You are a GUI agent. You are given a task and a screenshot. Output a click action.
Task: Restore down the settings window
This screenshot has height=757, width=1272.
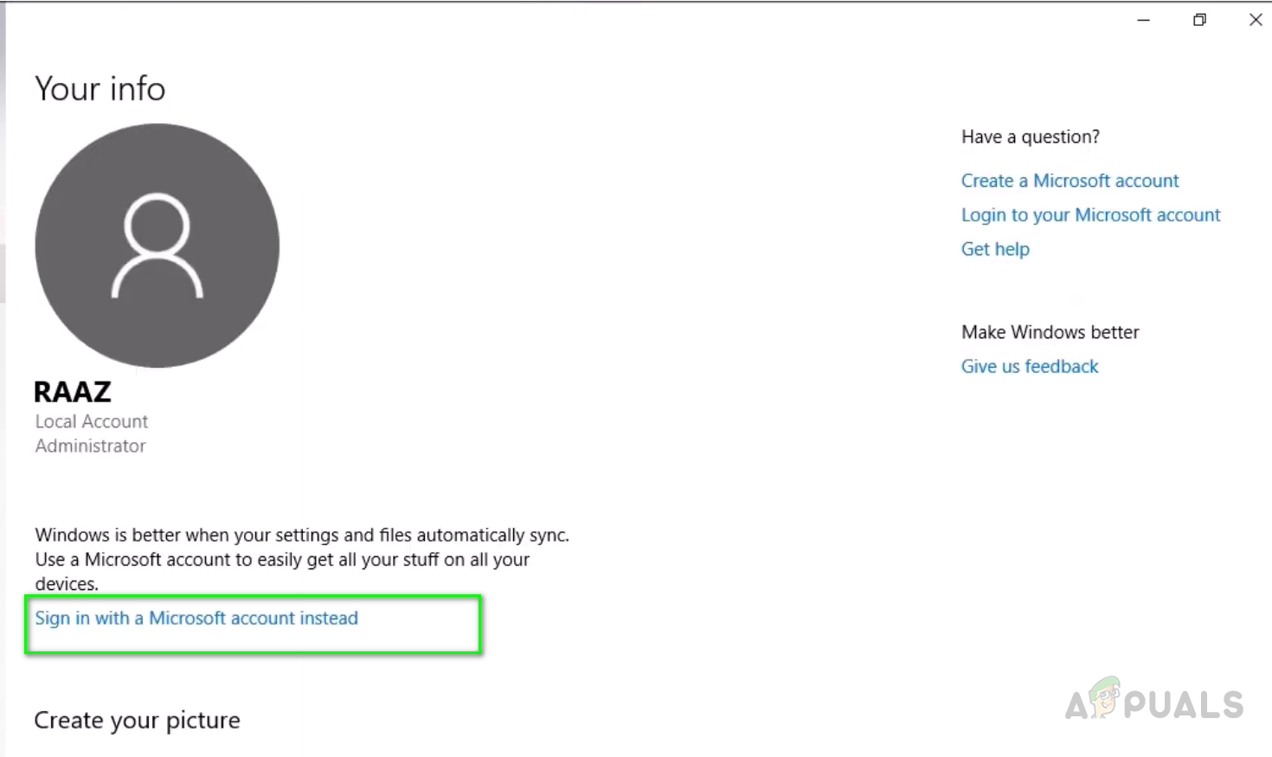pyautogui.click(x=1199, y=20)
